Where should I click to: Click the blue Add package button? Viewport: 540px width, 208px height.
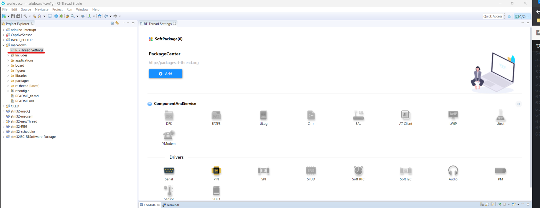tap(165, 74)
